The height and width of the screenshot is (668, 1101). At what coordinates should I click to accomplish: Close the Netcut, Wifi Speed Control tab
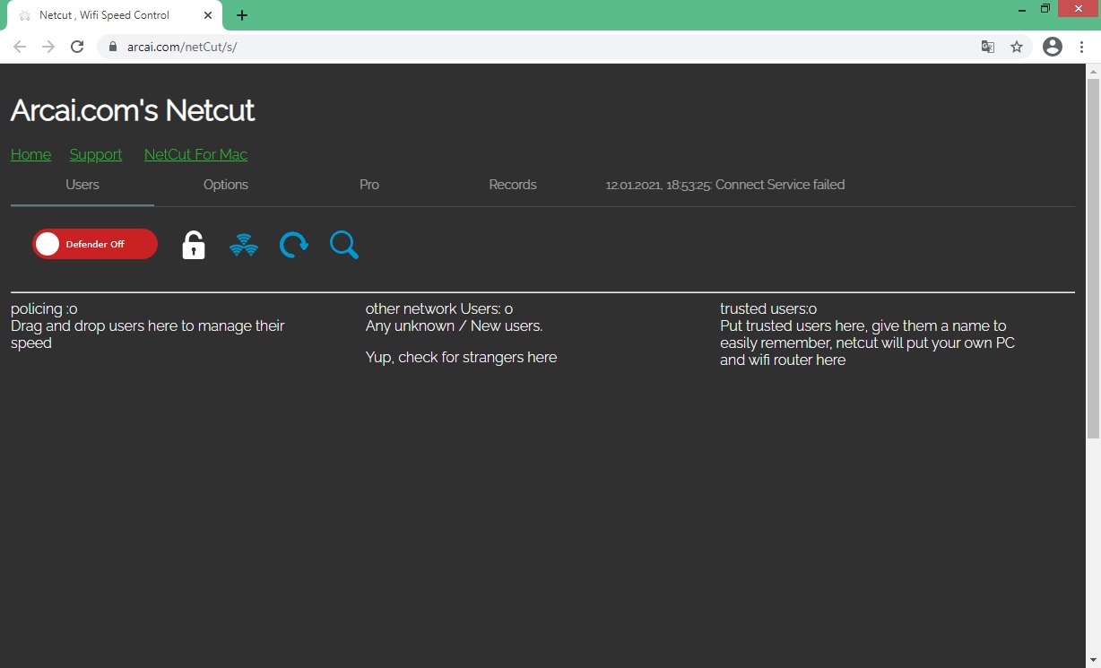click(x=208, y=15)
